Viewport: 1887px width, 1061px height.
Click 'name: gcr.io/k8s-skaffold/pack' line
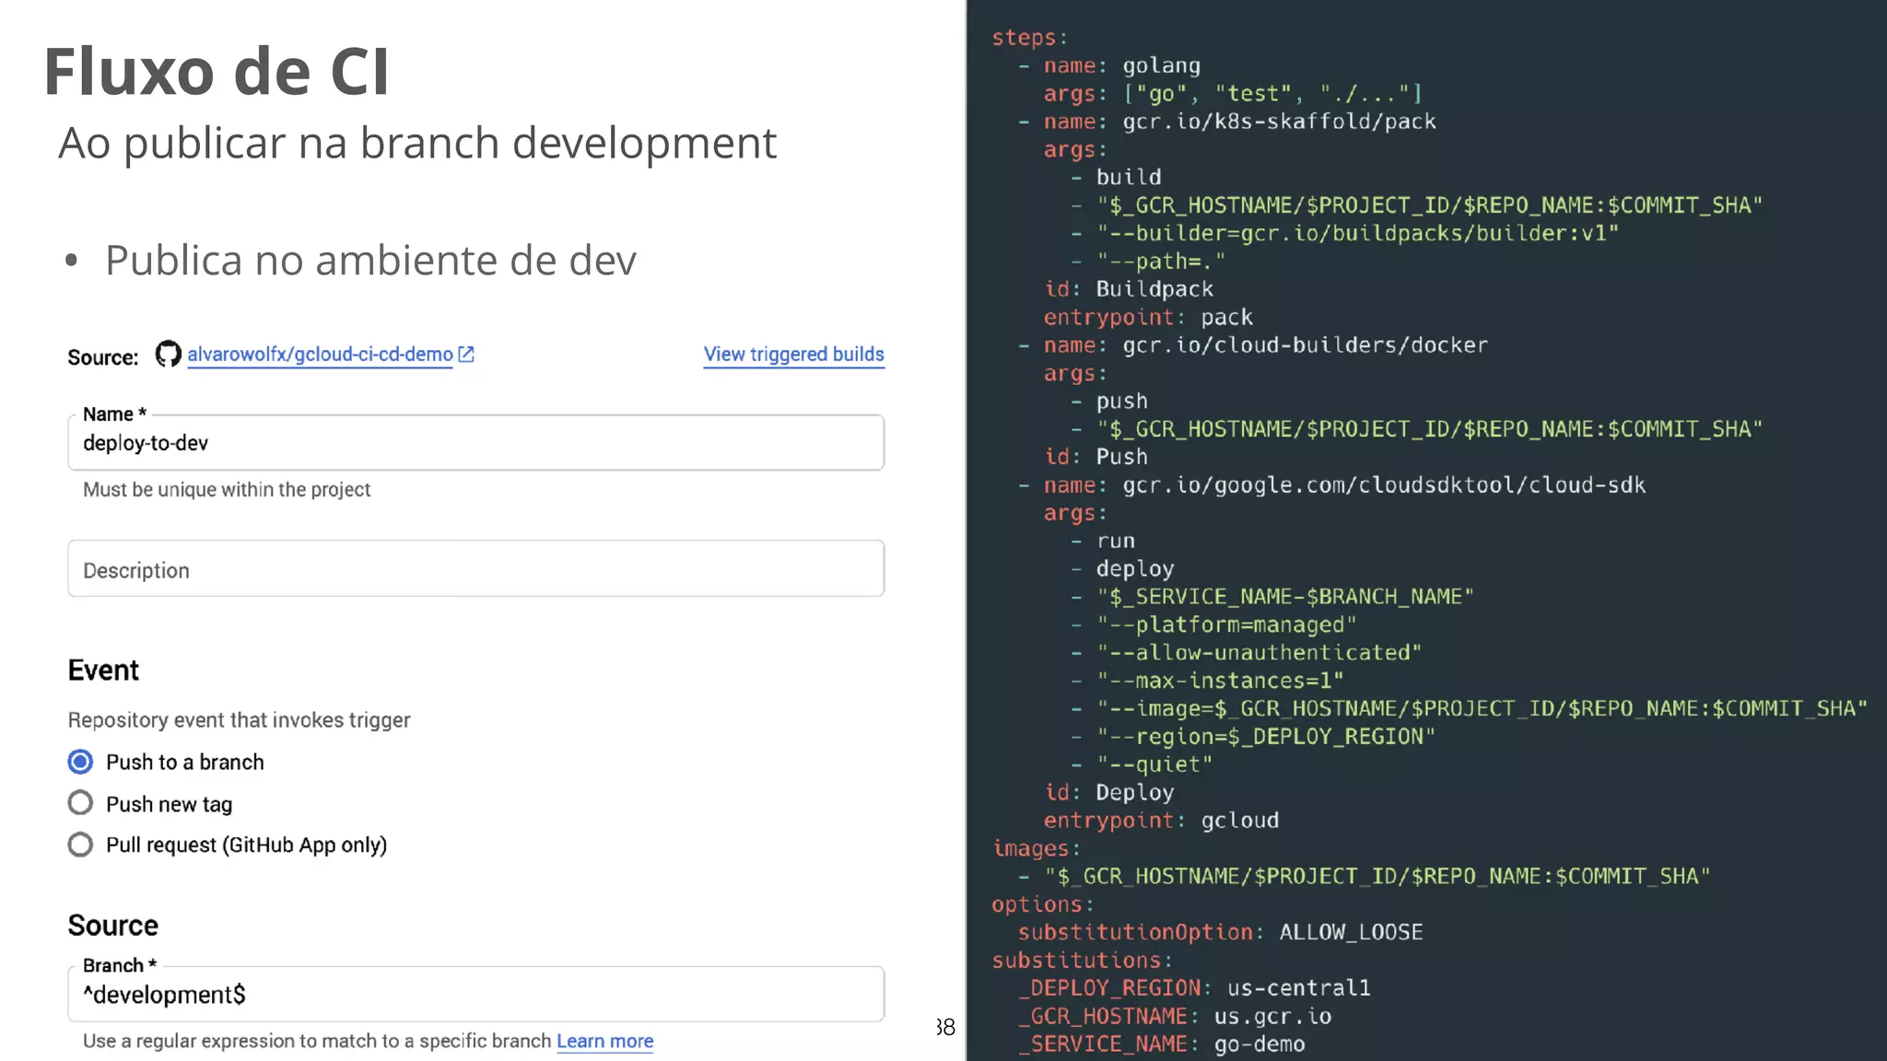point(1239,122)
